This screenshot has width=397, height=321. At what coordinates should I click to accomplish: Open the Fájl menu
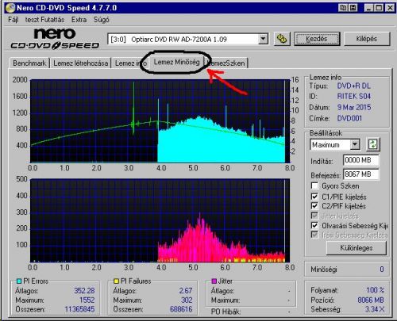pyautogui.click(x=13, y=20)
